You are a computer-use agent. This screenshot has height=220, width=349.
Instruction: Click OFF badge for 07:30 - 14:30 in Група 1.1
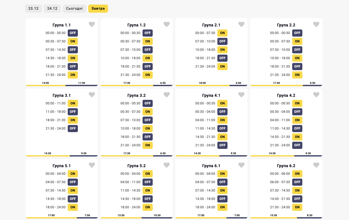[73, 50]
